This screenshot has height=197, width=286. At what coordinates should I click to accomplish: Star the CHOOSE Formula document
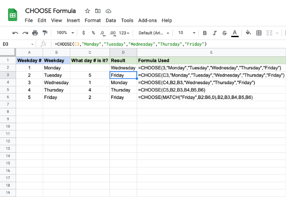point(88,11)
